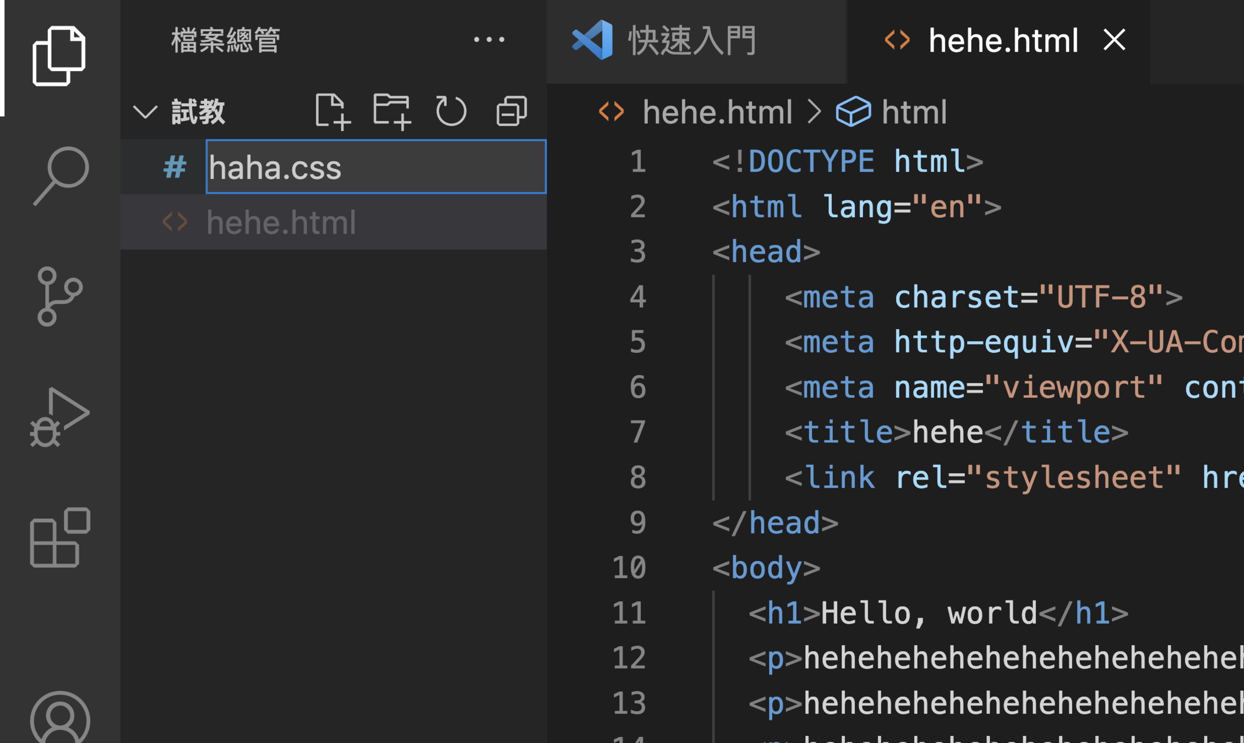
Task: Open the Run and Debug view
Action: click(59, 417)
